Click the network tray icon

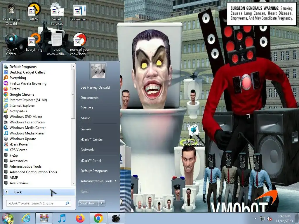point(263,219)
